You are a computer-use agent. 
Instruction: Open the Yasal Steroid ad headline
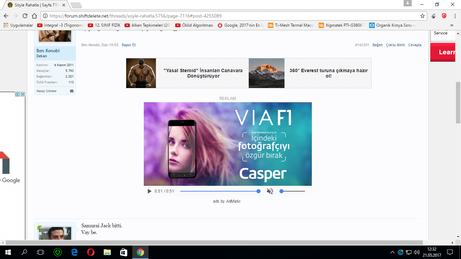[x=203, y=73]
